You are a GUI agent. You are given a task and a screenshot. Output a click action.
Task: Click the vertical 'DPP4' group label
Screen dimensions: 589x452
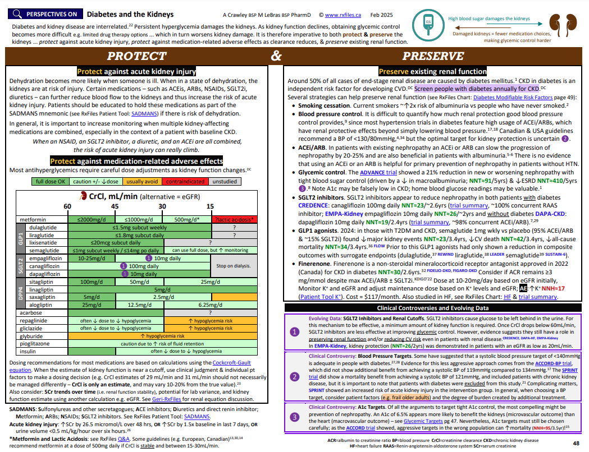(21, 293)
